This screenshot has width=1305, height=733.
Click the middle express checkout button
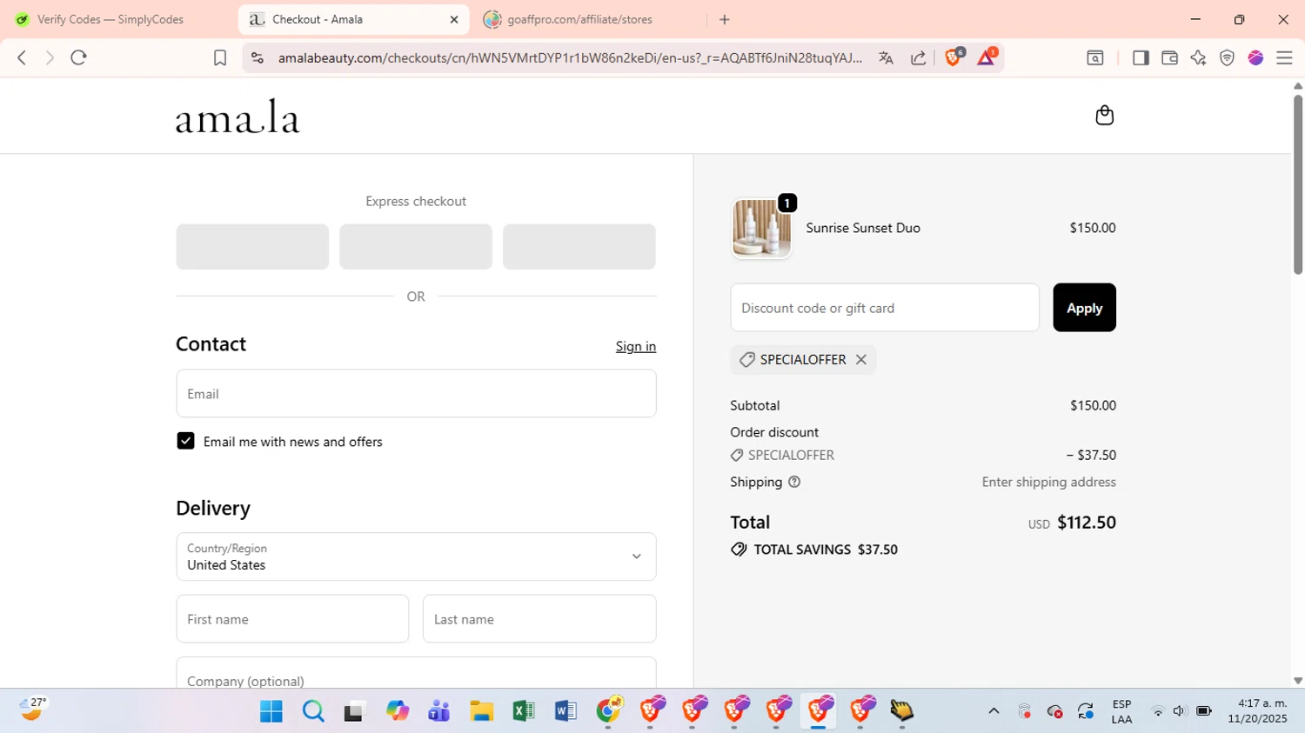tap(416, 246)
